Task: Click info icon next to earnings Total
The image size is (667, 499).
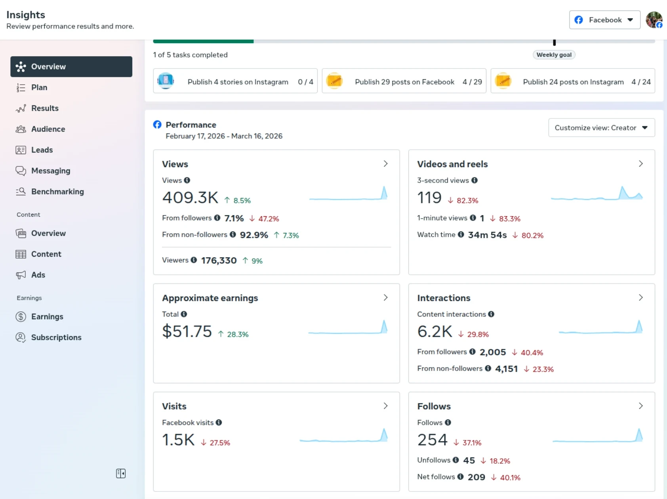Action: coord(184,314)
